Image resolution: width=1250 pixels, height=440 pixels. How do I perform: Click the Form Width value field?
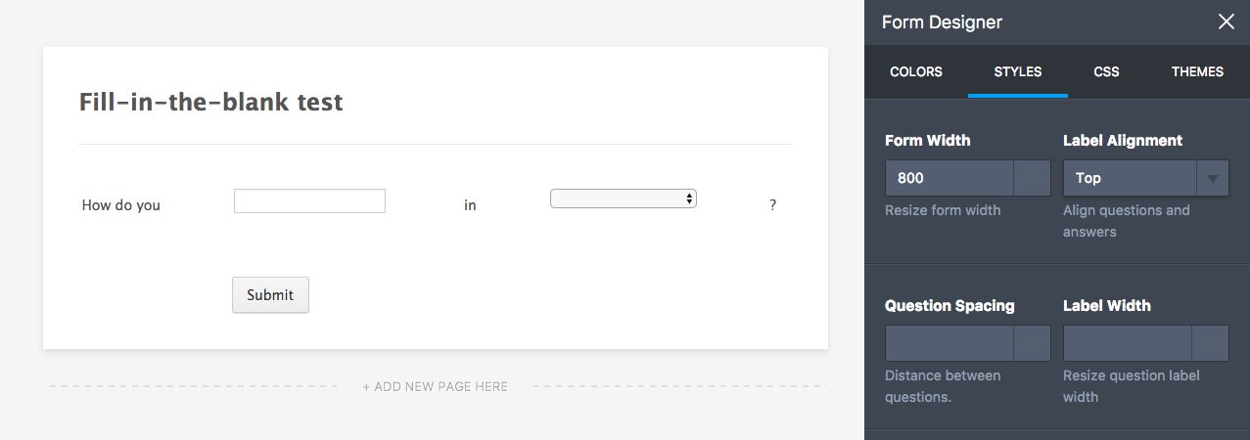[949, 178]
